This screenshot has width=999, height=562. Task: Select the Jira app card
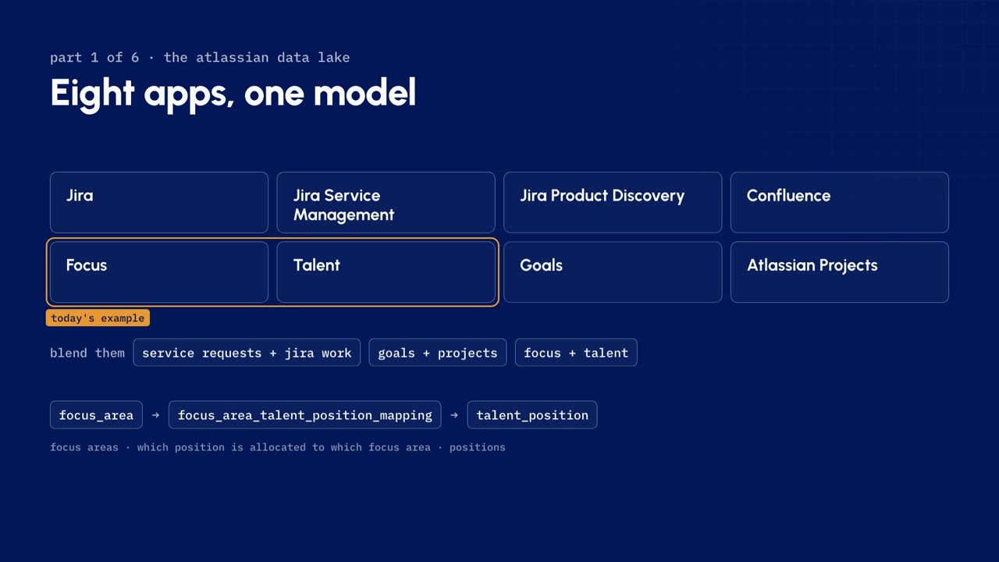tap(159, 202)
